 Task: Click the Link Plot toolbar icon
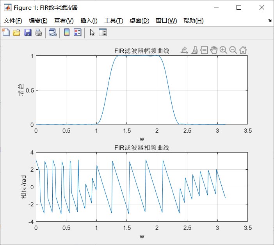coord(53,33)
